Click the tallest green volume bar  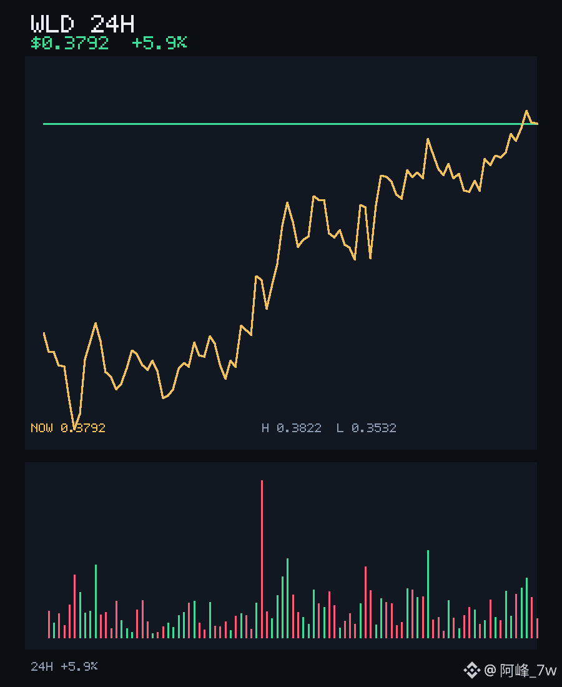click(x=428, y=594)
